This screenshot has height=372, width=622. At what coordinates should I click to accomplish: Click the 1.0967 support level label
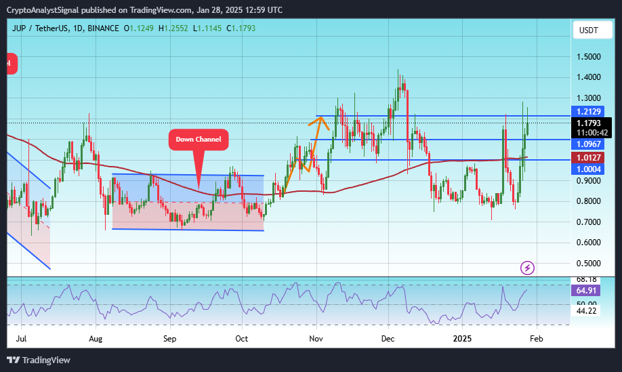tap(588, 144)
